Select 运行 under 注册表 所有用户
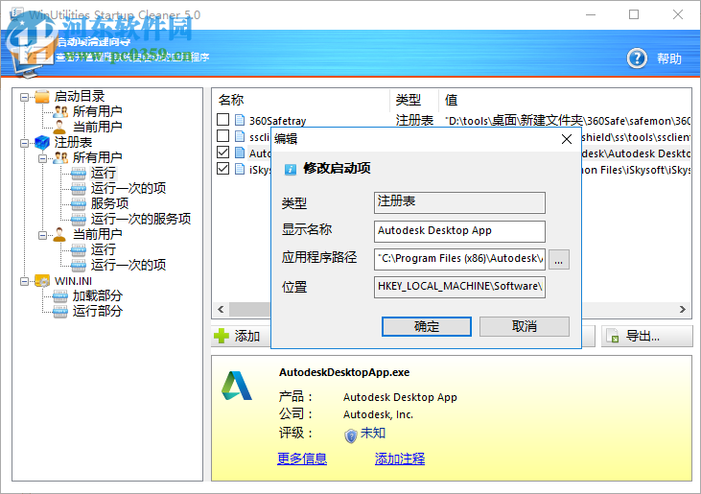Viewport: 701px width, 494px height. [x=104, y=173]
